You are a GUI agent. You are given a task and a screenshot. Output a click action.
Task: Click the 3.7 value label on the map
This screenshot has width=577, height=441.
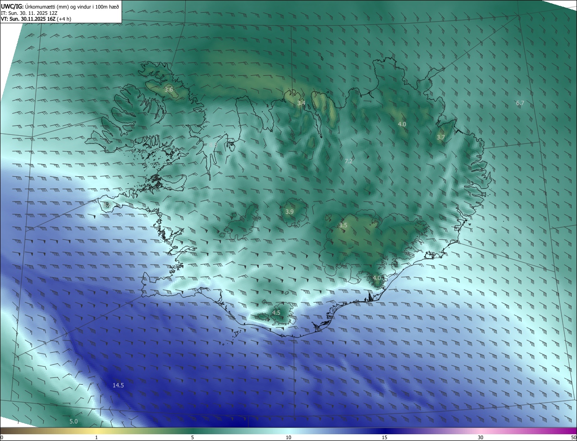click(441, 137)
